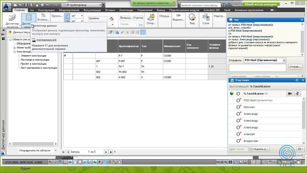Viewport: 307px width, 173px height.
Task: Toggle the webcam icon for N.Taushkanov
Action: 290,94
